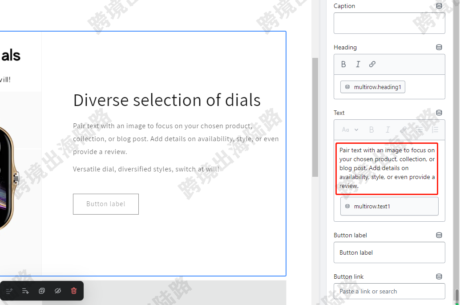This screenshot has height=305, width=460.
Task: Open dynamic source for Heading field
Action: click(x=439, y=47)
